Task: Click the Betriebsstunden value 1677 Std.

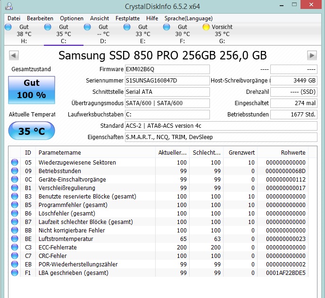Action: click(294, 115)
